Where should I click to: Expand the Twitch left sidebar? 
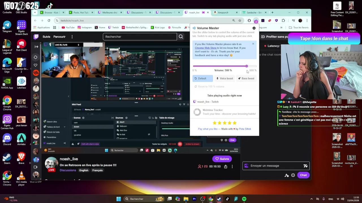(36, 47)
